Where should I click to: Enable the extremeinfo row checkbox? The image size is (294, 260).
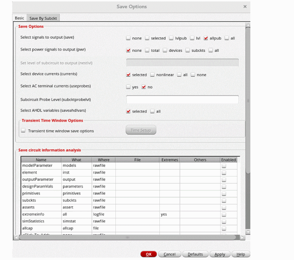(x=224, y=214)
